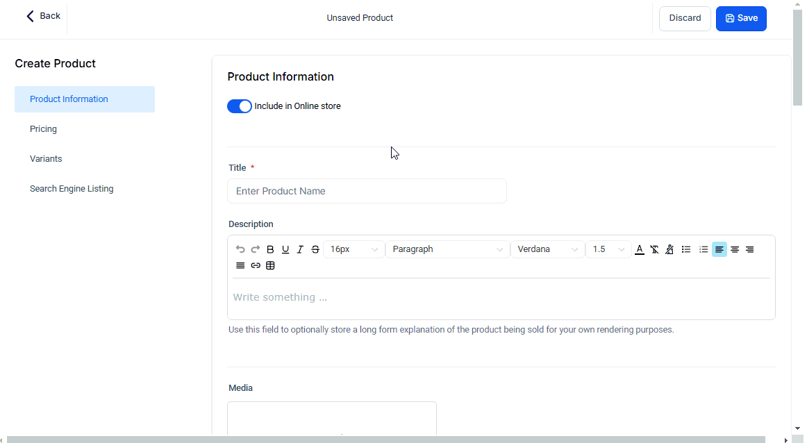807x443 pixels.
Task: Insert a link in the description
Action: [x=256, y=265]
